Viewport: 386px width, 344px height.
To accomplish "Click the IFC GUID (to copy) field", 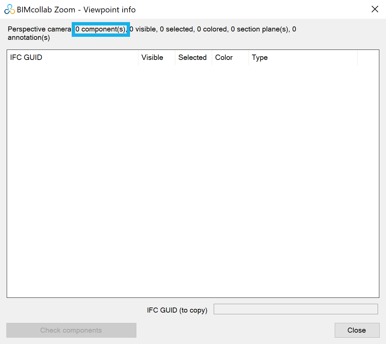I will coord(296,309).
